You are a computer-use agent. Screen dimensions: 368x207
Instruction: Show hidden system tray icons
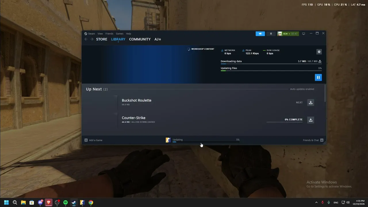click(316, 202)
